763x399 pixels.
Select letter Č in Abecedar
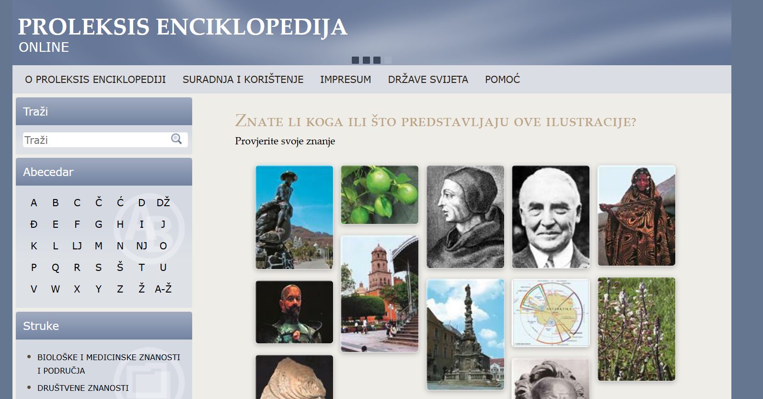[x=99, y=202]
